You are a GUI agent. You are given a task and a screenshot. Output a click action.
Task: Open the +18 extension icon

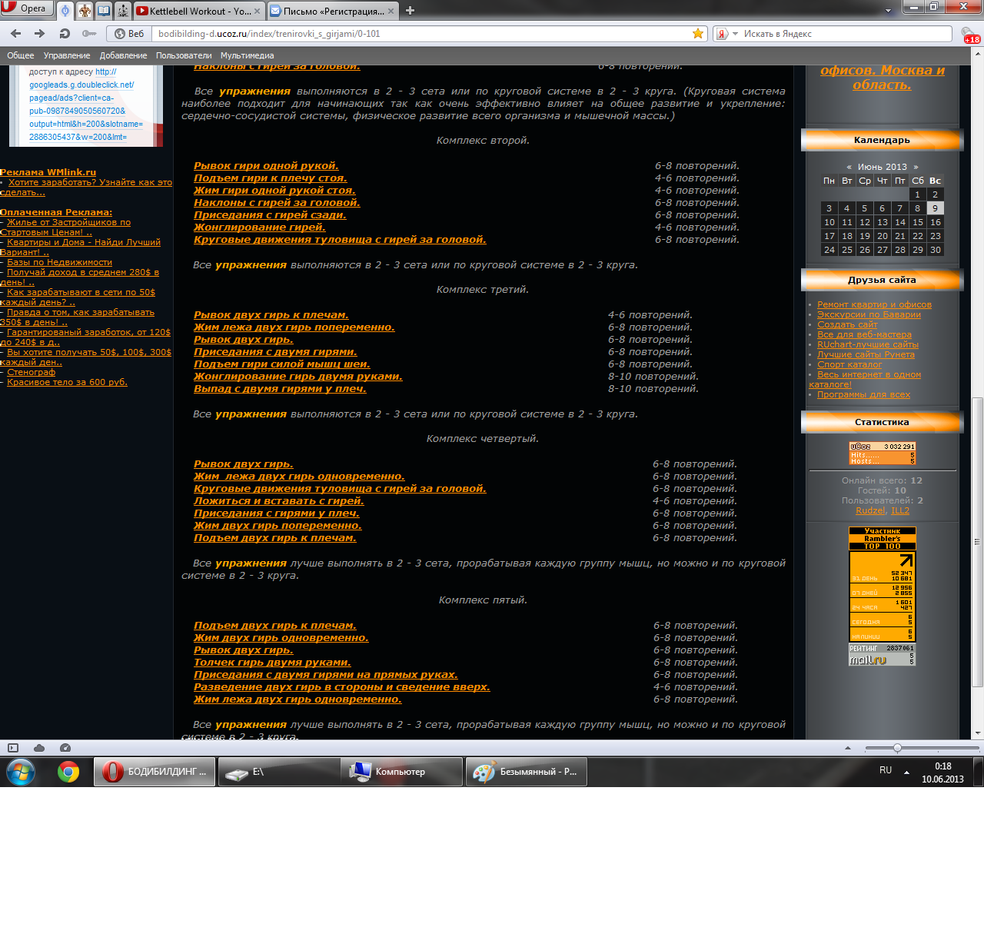click(970, 35)
